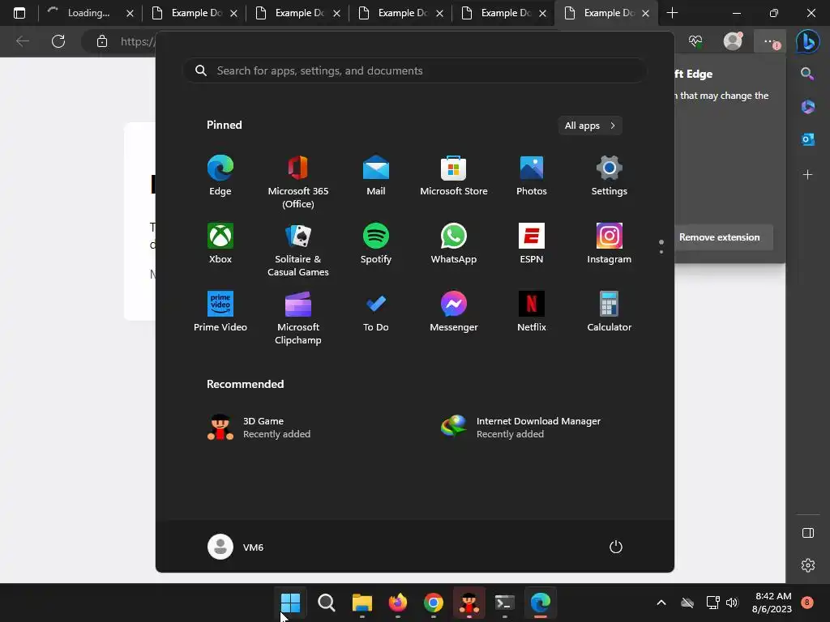Expand the All apps list

(590, 126)
